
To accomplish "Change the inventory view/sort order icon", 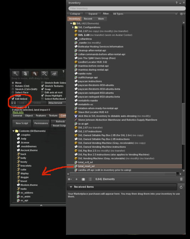I will (90, 179).
